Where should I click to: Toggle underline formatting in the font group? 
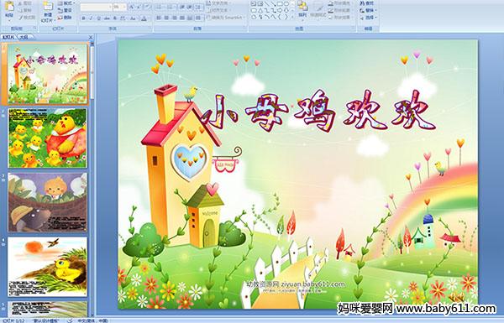coord(98,18)
